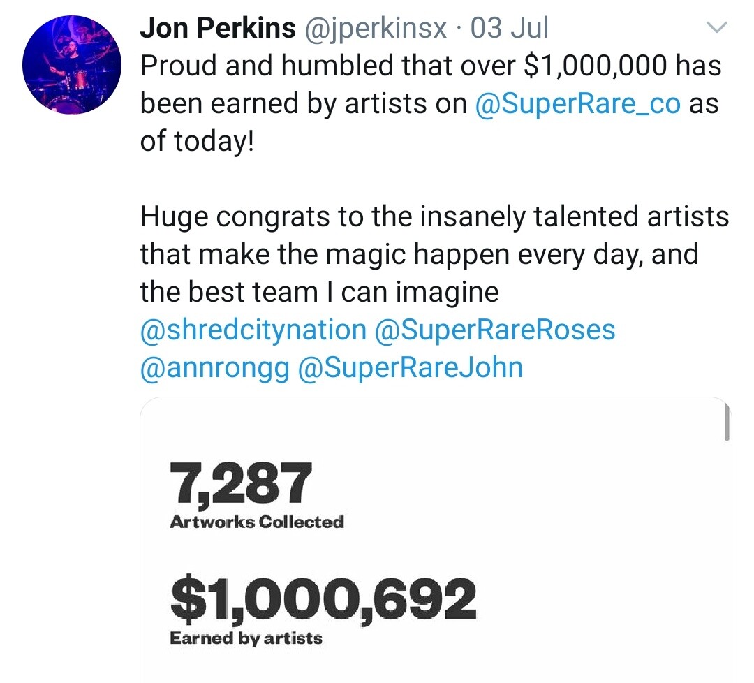Image resolution: width=754 pixels, height=683 pixels.
Task: Go to the @annrongg mention
Action: coord(214,367)
